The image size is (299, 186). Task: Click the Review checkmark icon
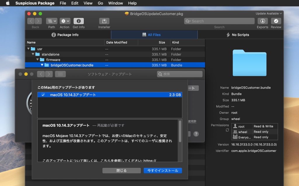tap(276, 21)
